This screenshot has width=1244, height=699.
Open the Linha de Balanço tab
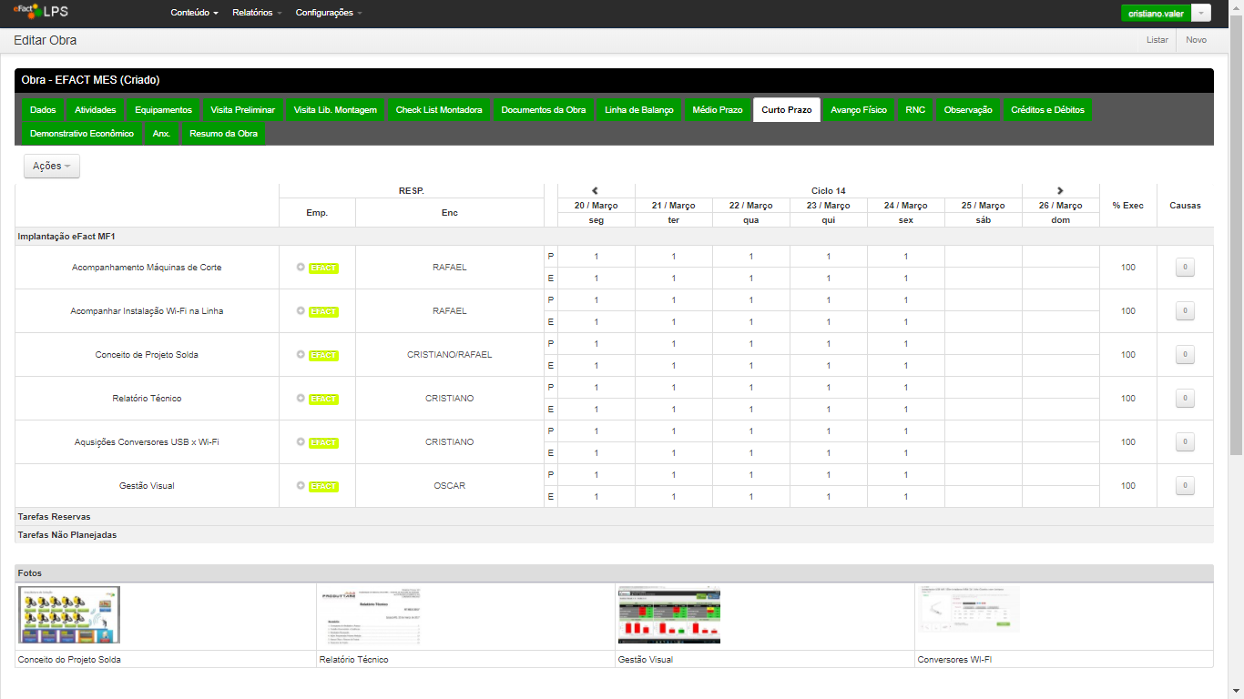coord(639,110)
